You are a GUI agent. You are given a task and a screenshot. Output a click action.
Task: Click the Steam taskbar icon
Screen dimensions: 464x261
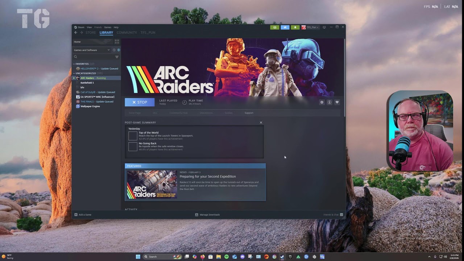pyautogui.click(x=282, y=257)
